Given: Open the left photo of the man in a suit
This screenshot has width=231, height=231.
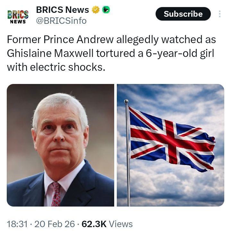Looking at the screenshot, I should (60, 145).
